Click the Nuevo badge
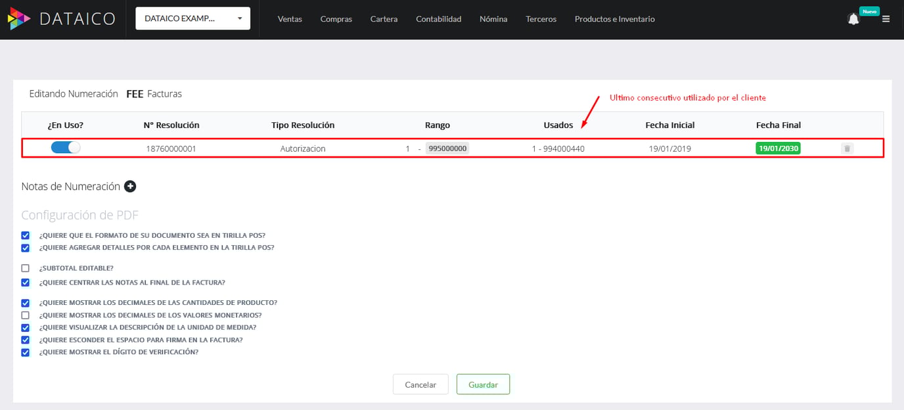This screenshot has height=410, width=904. (869, 11)
